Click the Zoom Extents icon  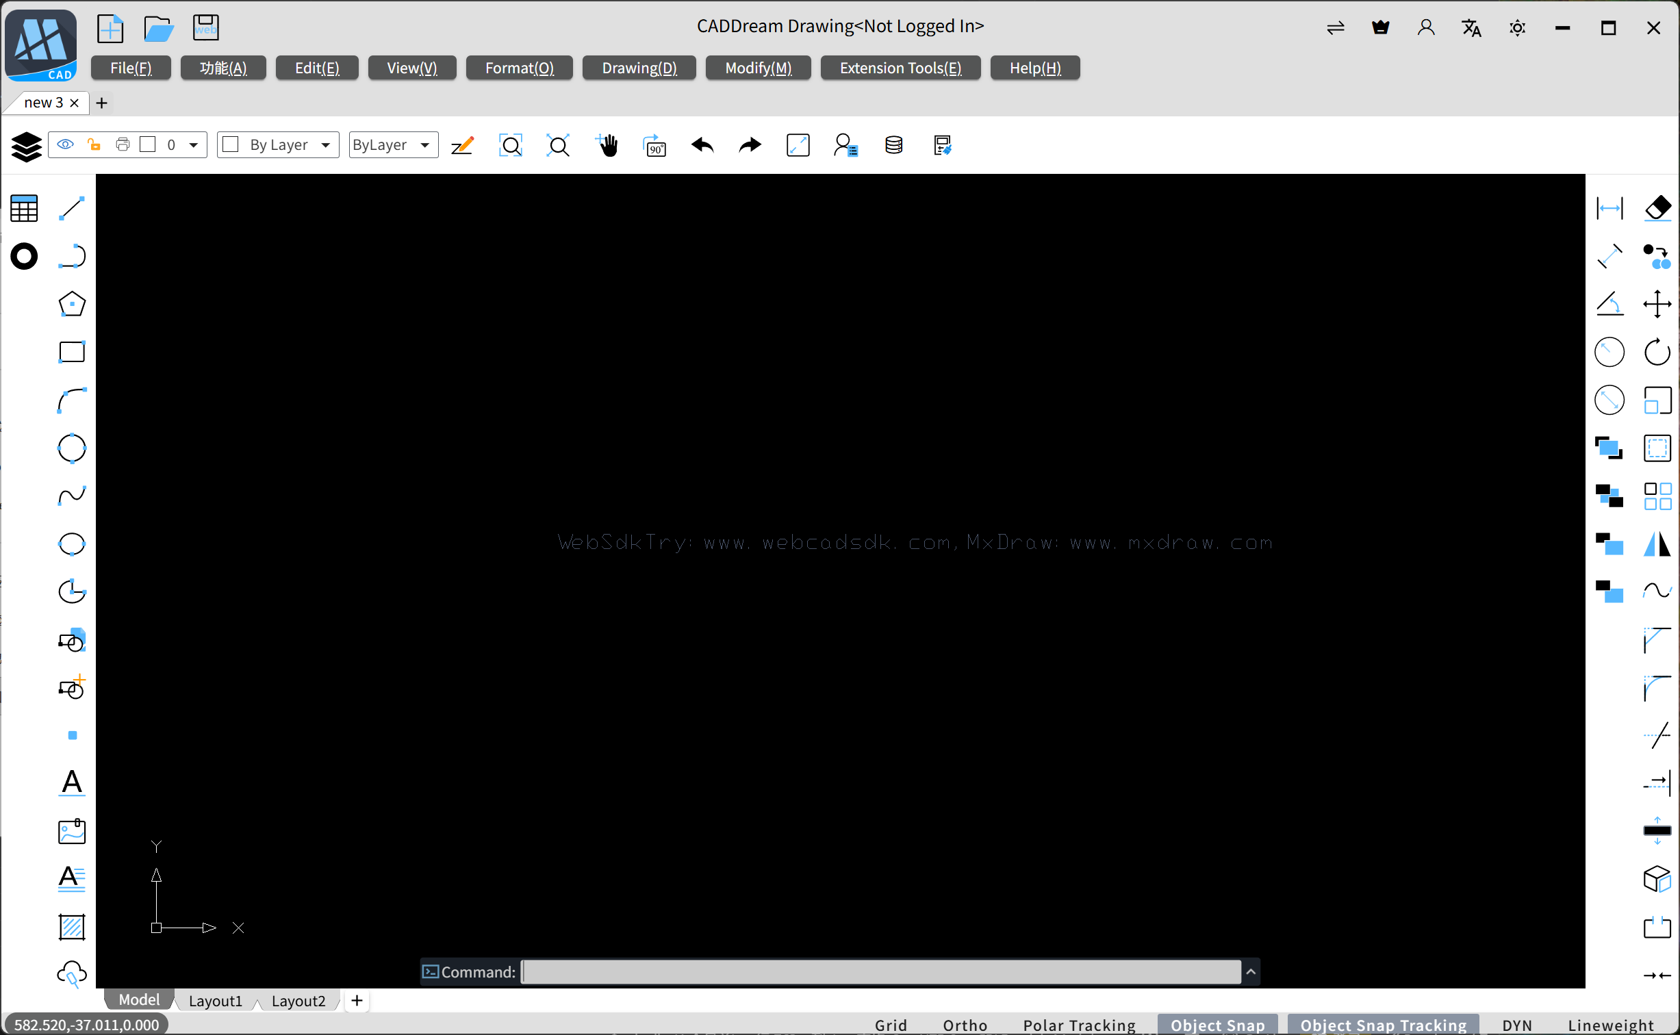[x=559, y=145]
